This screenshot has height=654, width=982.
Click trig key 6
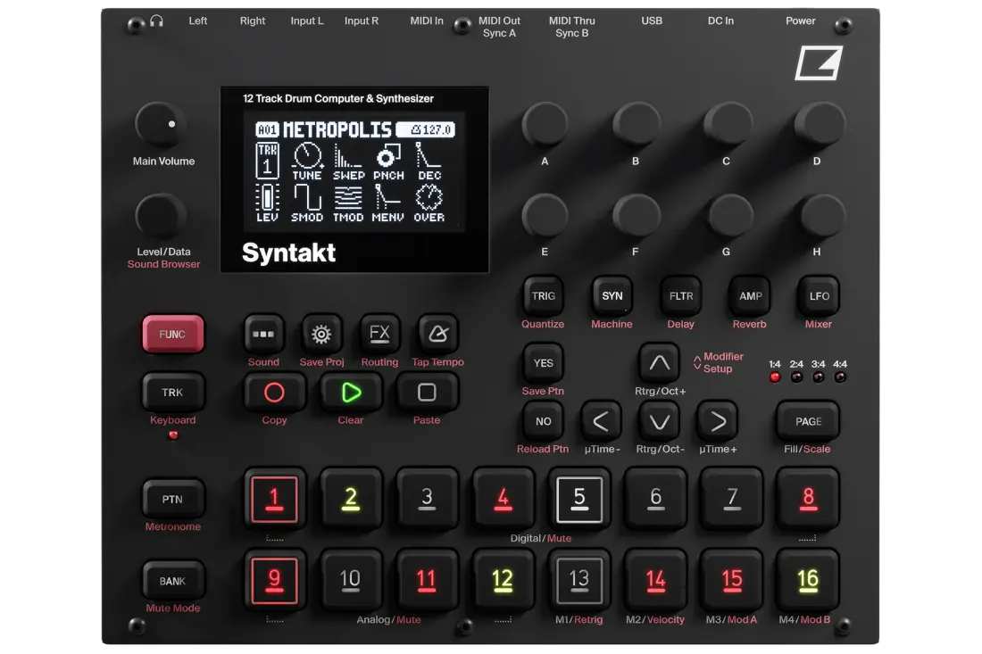tap(656, 499)
